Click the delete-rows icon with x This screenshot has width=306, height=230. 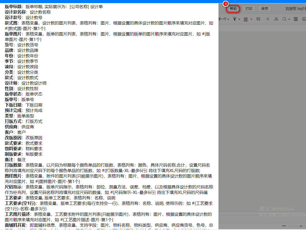258,19
